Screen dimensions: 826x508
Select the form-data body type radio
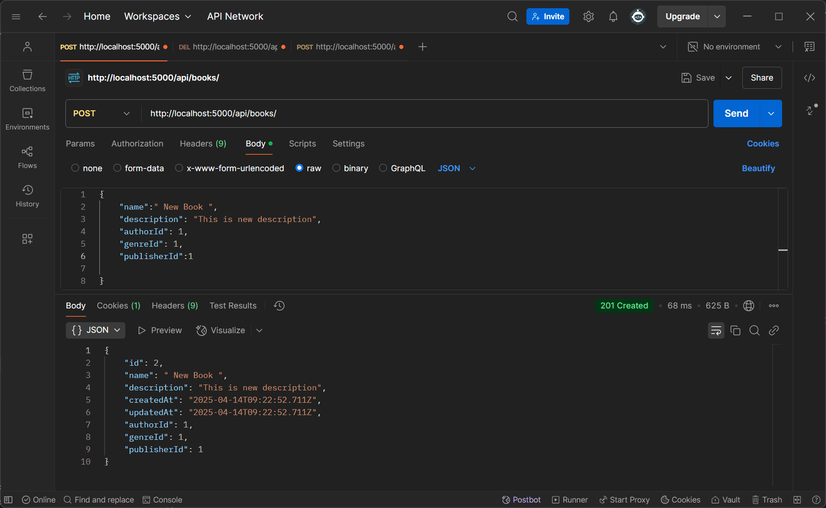tap(117, 168)
